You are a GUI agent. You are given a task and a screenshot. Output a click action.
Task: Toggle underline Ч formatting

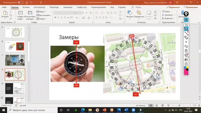[x=62, y=18]
